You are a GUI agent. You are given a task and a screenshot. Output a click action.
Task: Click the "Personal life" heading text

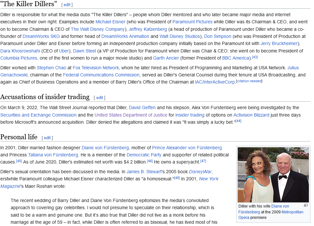point(19,137)
